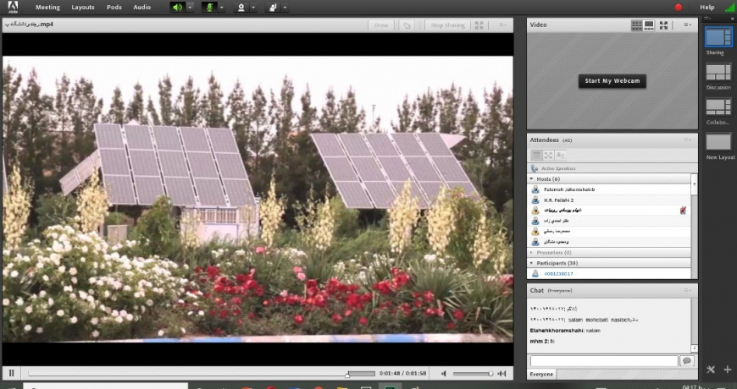Click the send chat message button
The width and height of the screenshot is (737, 389).
[x=687, y=361]
